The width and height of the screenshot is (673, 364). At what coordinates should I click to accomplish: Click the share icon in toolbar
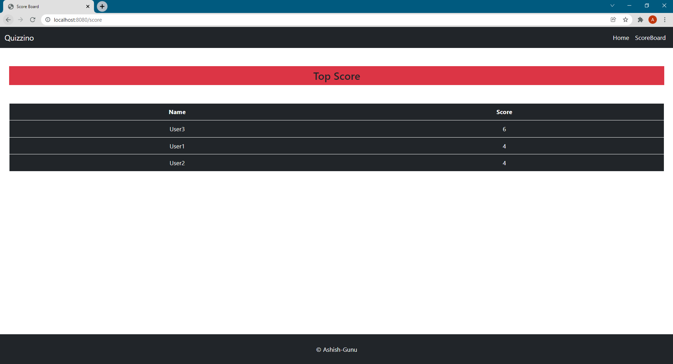tap(613, 20)
